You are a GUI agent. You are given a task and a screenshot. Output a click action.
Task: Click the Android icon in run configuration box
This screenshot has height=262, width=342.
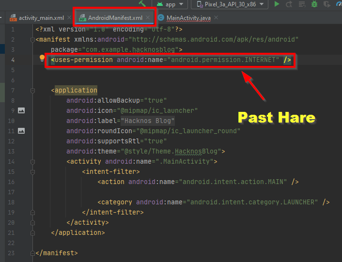160,4
